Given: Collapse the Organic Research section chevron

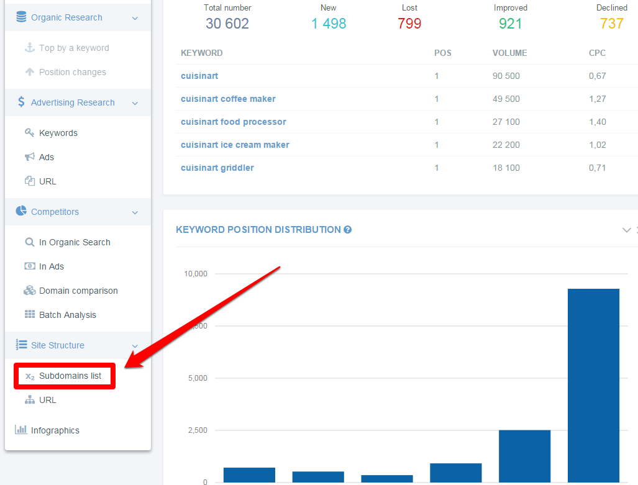Looking at the screenshot, I should (x=135, y=18).
